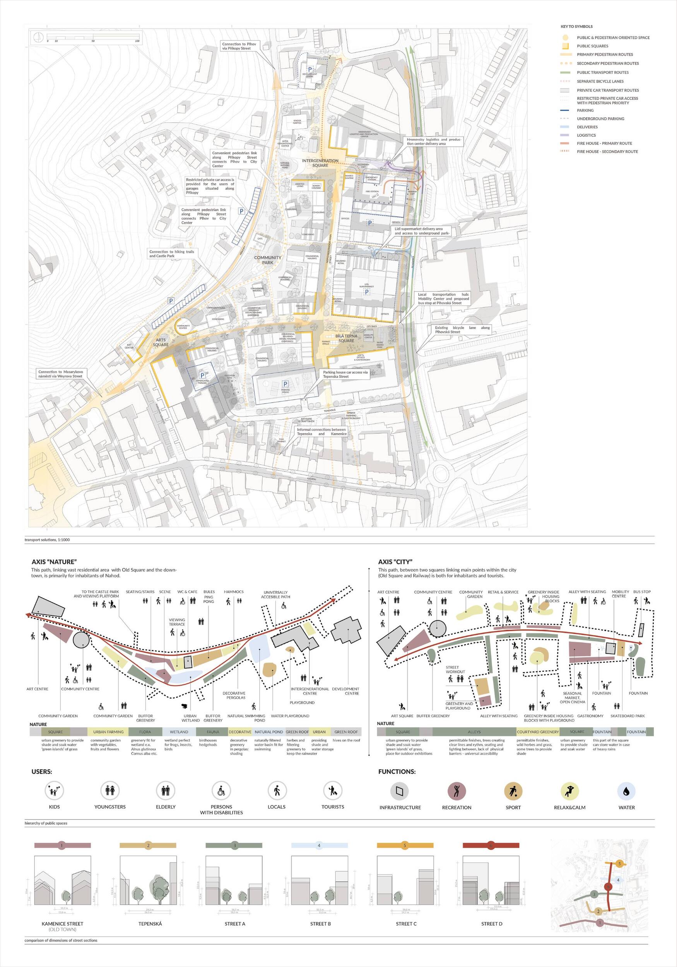
Task: Select the Public Transport Routes green legend line
Action: [565, 72]
